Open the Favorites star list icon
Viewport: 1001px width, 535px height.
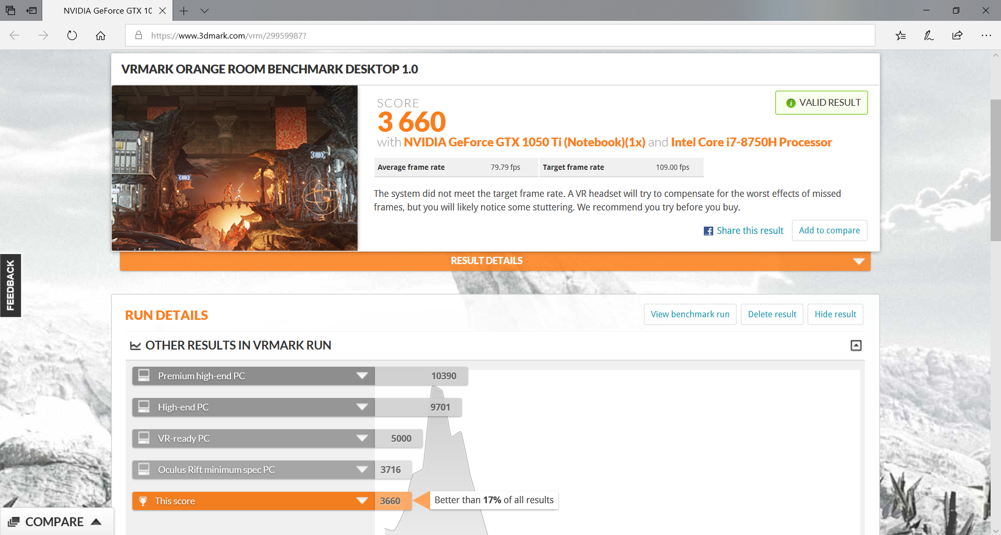tap(900, 35)
